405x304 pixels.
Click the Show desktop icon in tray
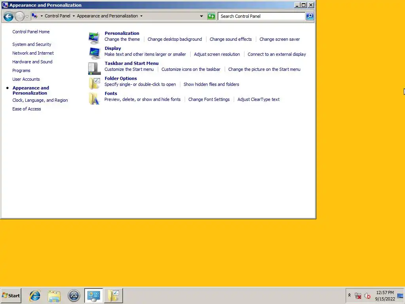pyautogui.click(x=400, y=296)
